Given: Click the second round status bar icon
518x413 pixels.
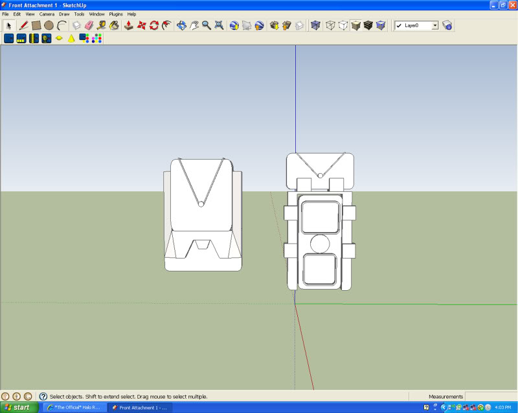Looking at the screenshot, I should coord(17,396).
